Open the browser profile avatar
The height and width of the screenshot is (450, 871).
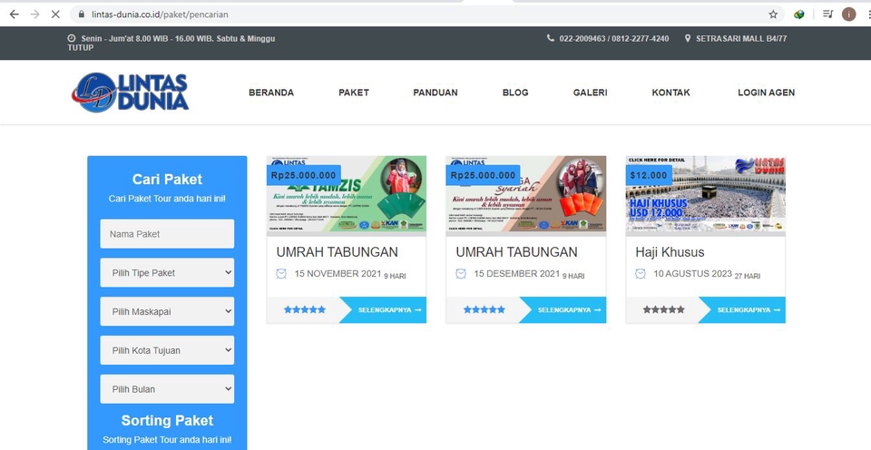pyautogui.click(x=849, y=15)
